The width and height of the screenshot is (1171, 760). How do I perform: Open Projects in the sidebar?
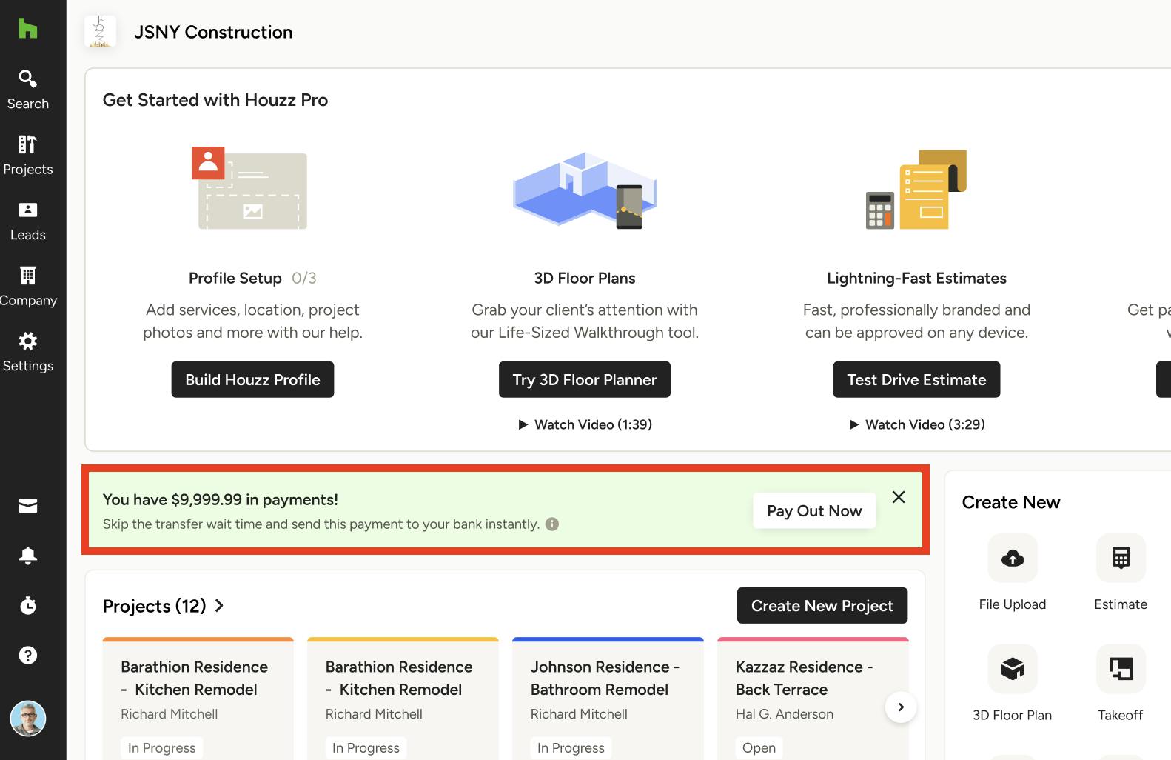coord(28,156)
